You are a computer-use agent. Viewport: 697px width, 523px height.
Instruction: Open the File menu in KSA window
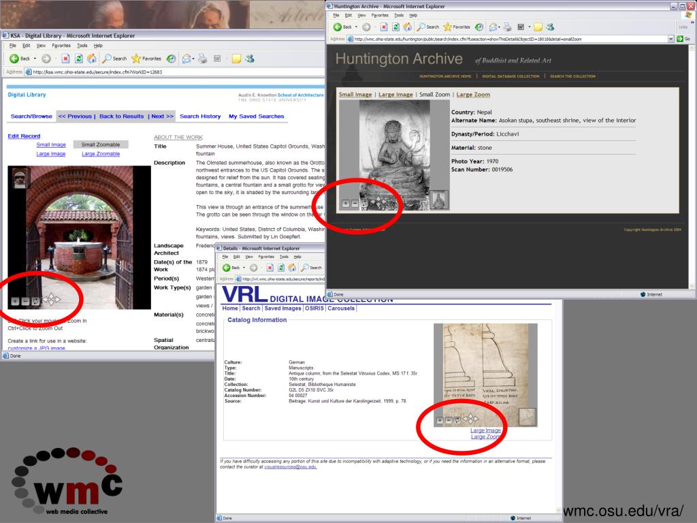(12, 46)
